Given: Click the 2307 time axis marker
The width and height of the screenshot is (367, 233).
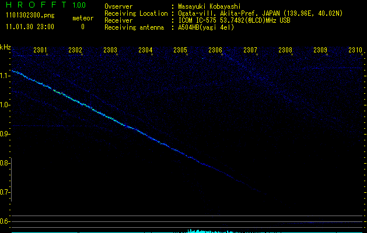Looking at the screenshot, I should pos(250,50).
